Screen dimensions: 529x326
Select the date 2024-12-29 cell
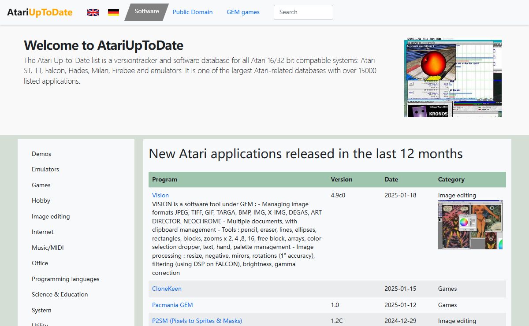pos(400,321)
